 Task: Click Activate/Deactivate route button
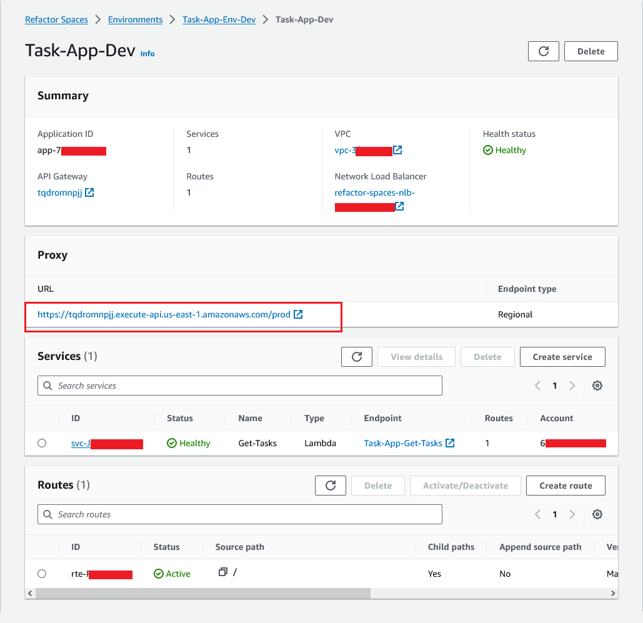(466, 486)
